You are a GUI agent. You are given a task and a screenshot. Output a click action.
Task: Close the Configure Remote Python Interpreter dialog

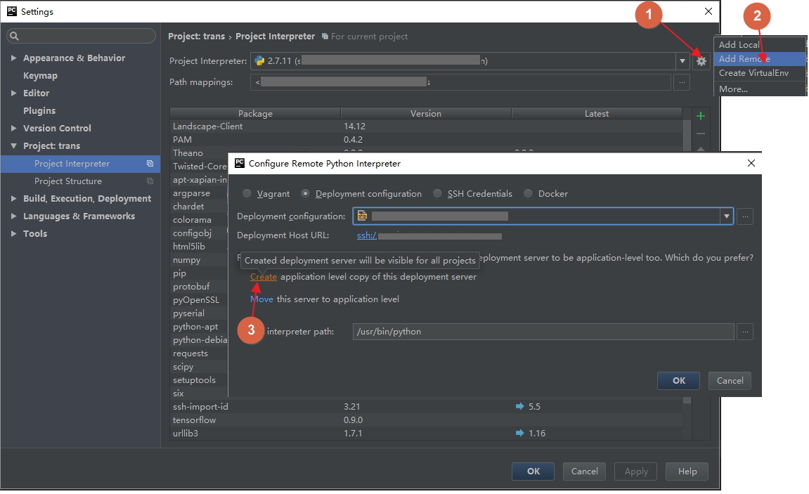pyautogui.click(x=751, y=163)
